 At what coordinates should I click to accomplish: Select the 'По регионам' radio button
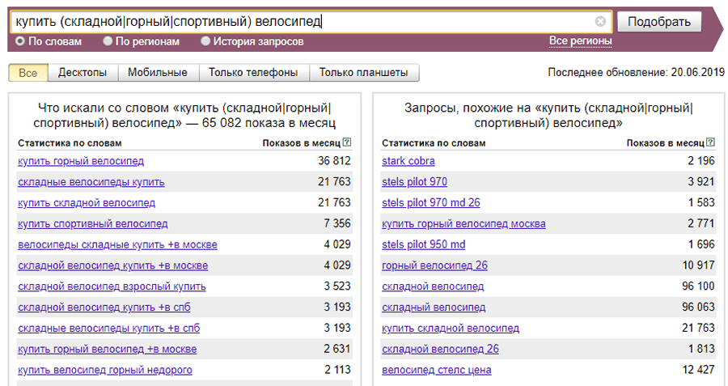pyautogui.click(x=108, y=40)
